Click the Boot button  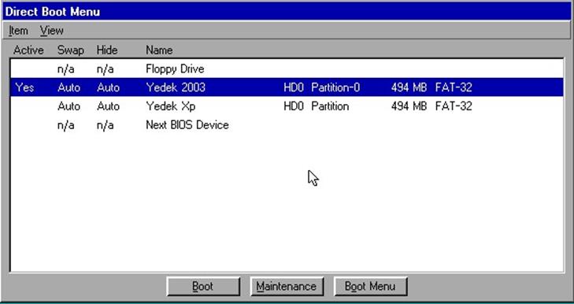pos(203,286)
